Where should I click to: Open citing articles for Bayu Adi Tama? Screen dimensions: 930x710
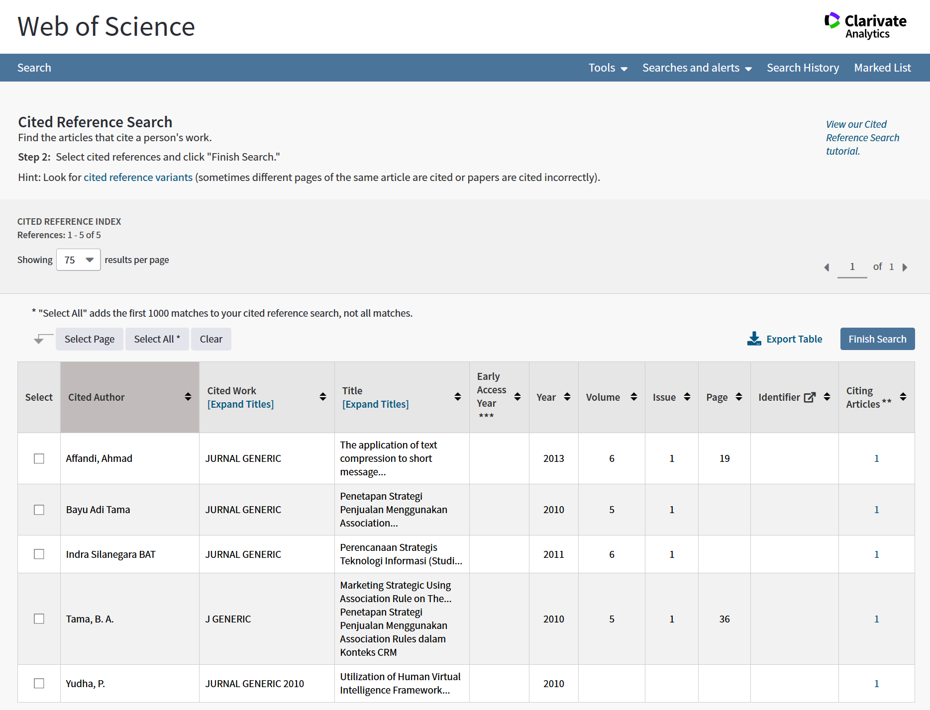click(876, 510)
